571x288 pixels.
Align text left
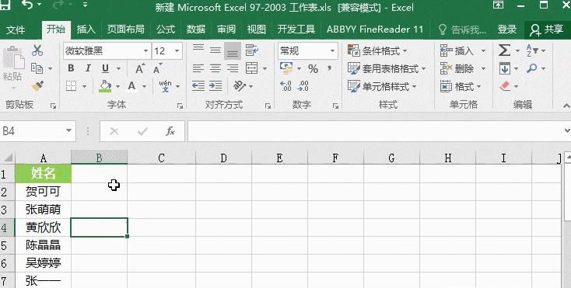198,68
